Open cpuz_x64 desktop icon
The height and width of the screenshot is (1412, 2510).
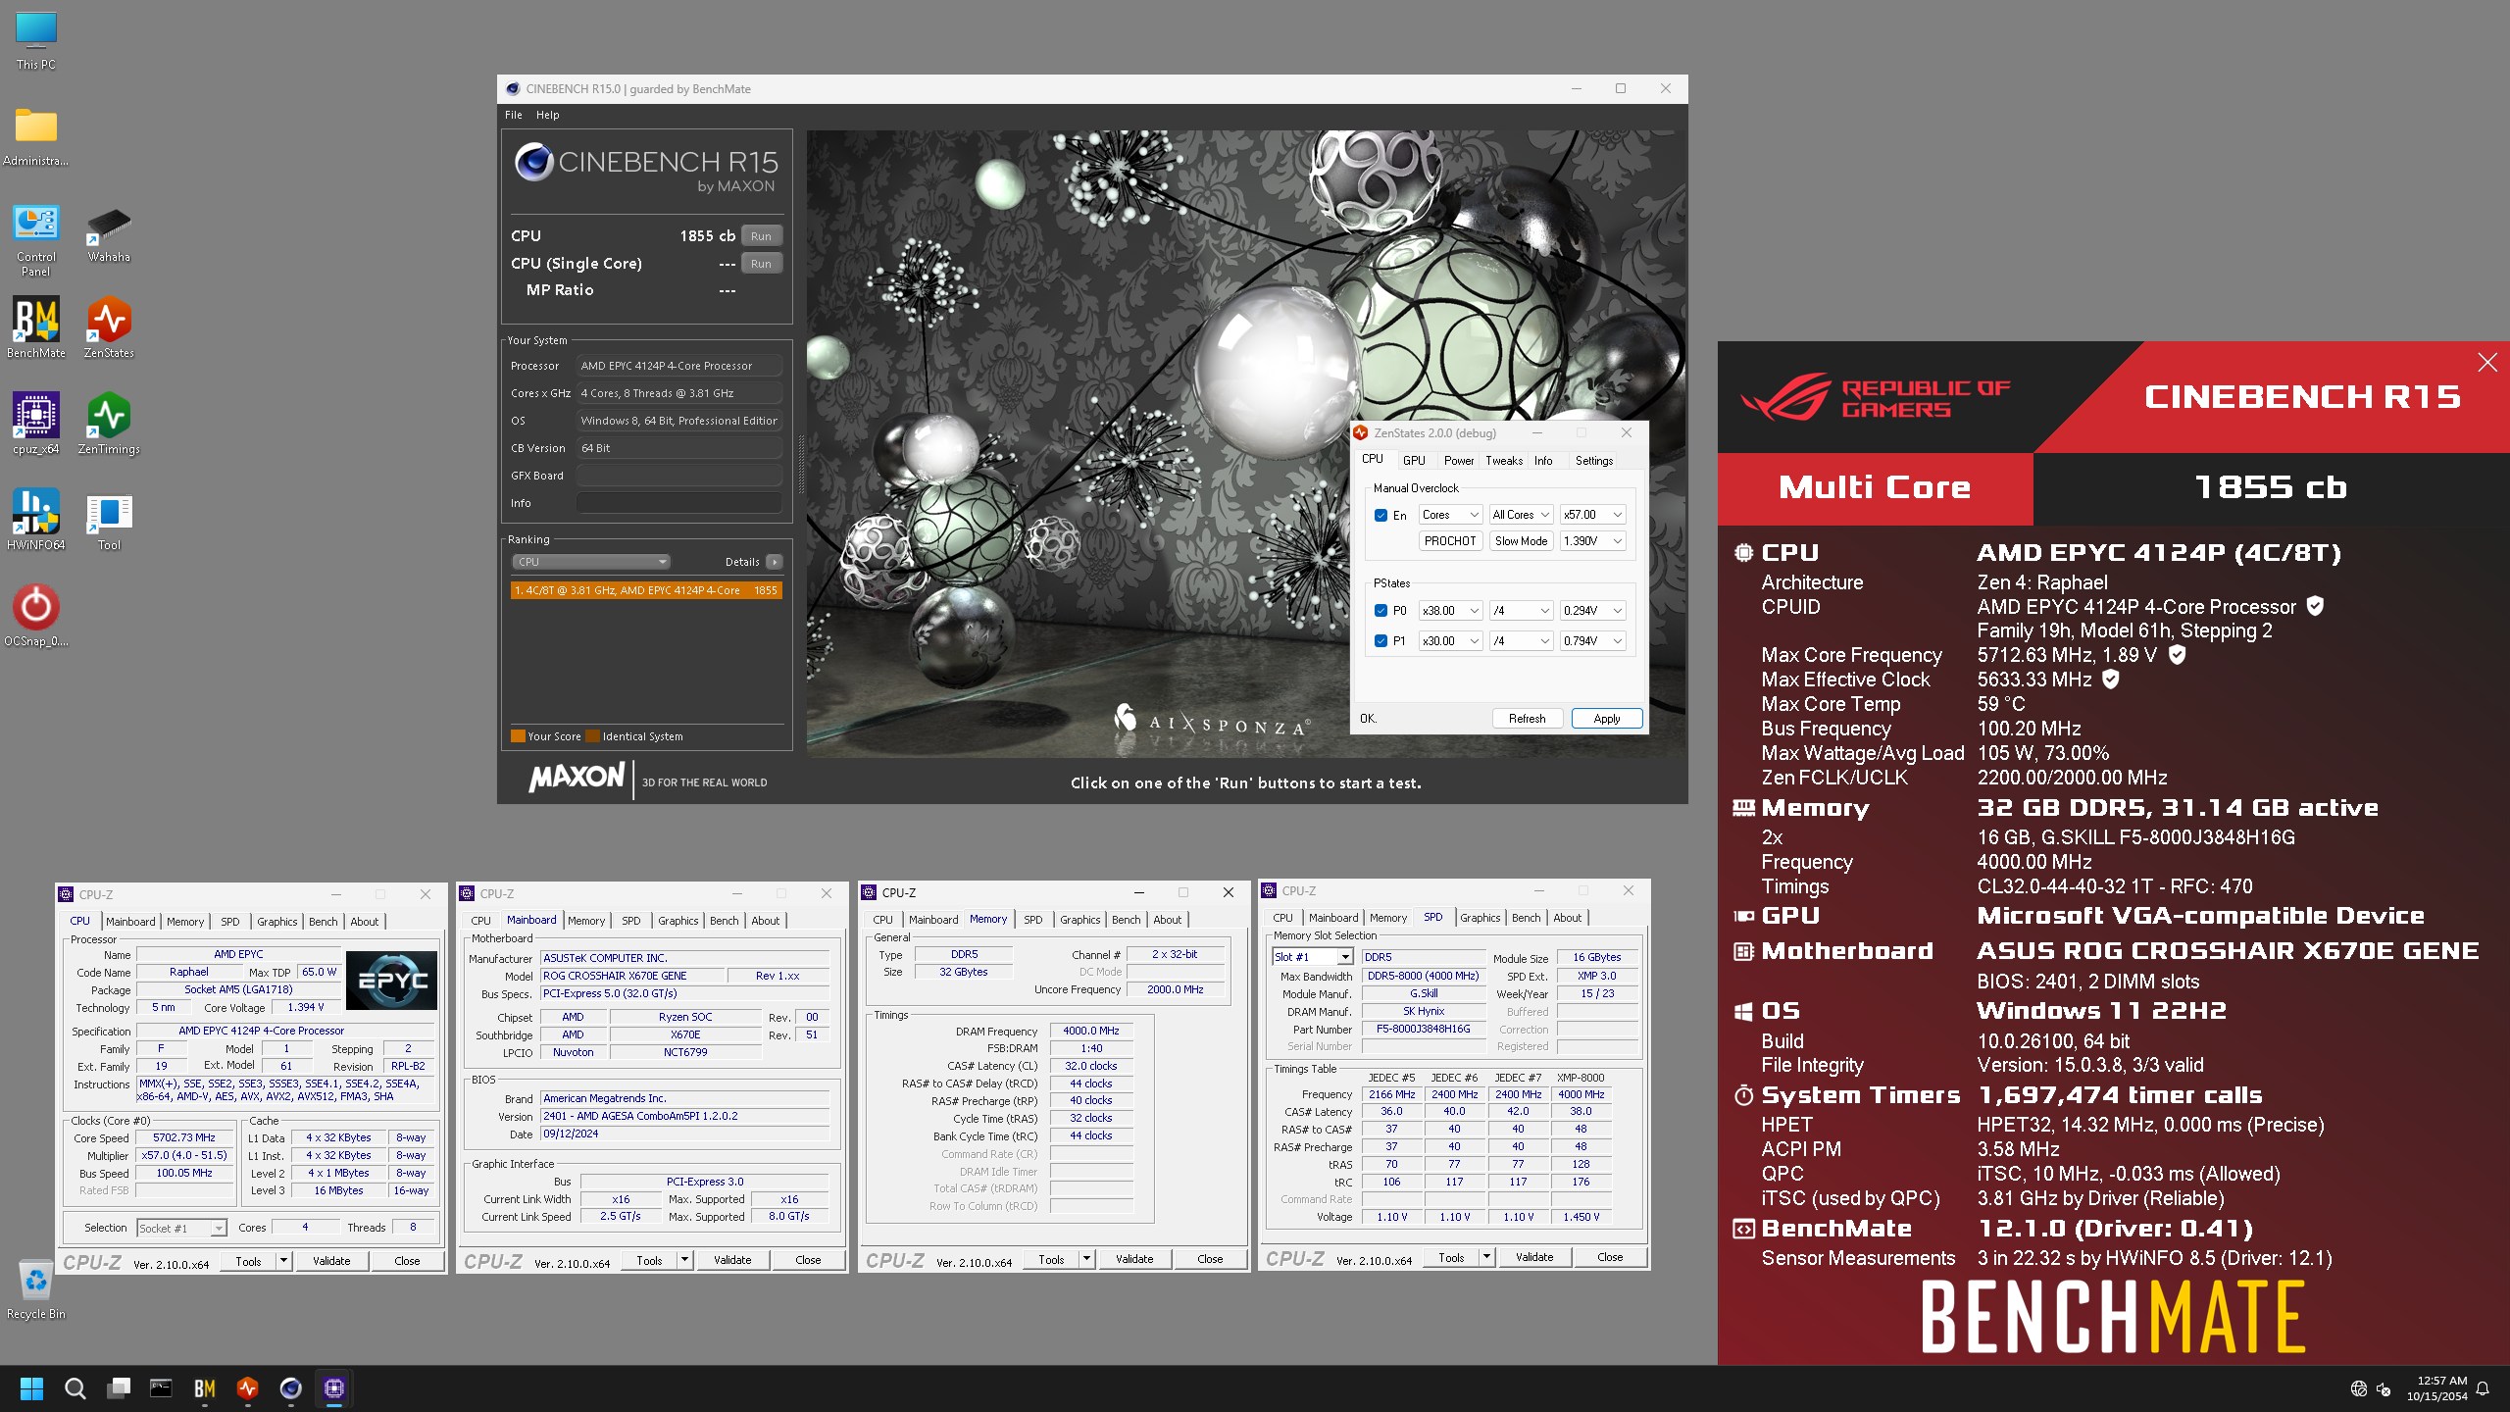(x=36, y=425)
